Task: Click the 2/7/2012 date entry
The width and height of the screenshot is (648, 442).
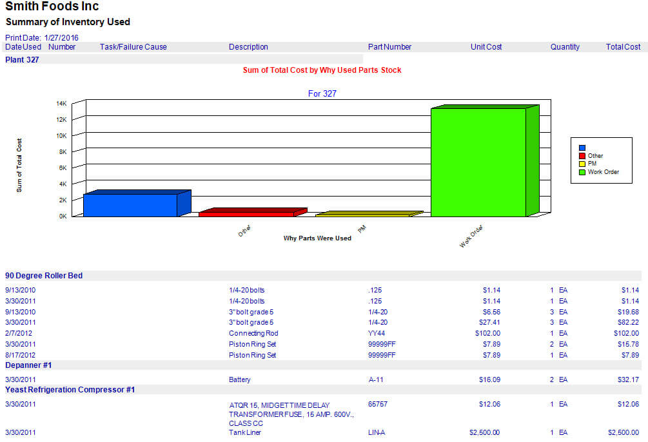Action: coord(19,333)
